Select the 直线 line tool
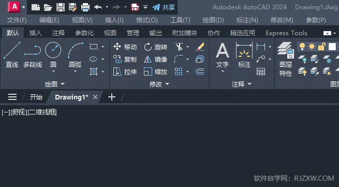The image size is (339, 187). pos(12,55)
